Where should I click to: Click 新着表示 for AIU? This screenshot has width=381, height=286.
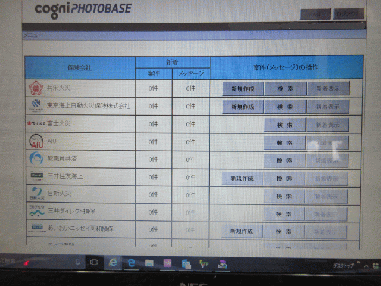pyautogui.click(x=327, y=143)
